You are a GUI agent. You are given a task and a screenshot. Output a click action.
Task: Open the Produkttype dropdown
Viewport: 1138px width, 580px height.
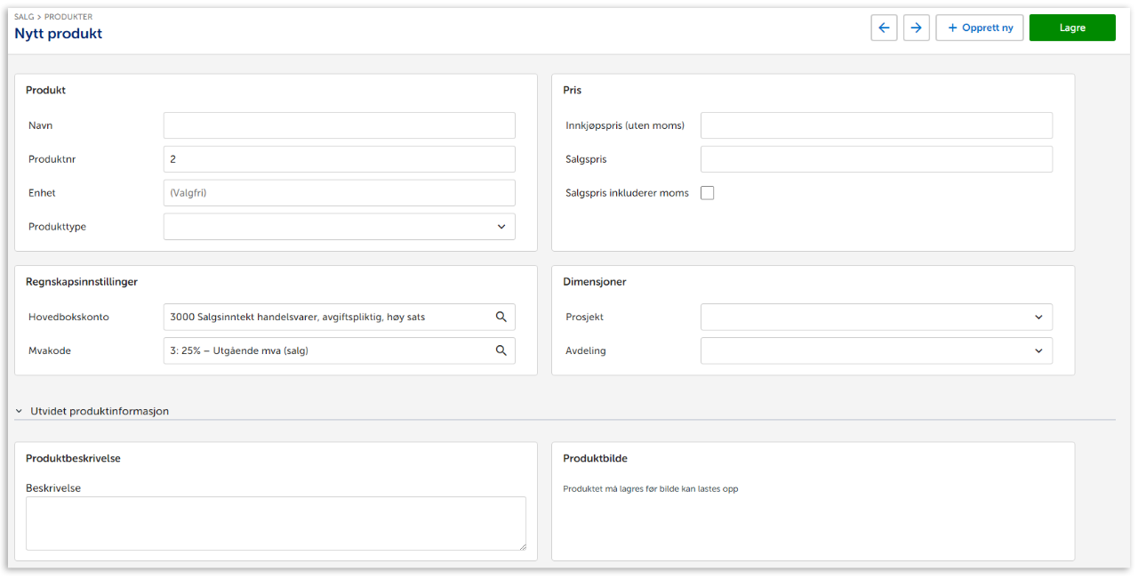339,227
